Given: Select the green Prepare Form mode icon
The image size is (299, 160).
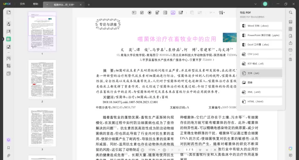Looking at the screenshot, I should tap(8, 39).
